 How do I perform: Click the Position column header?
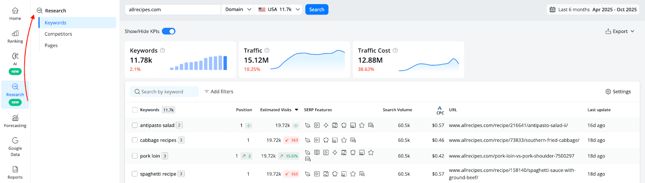tap(244, 110)
